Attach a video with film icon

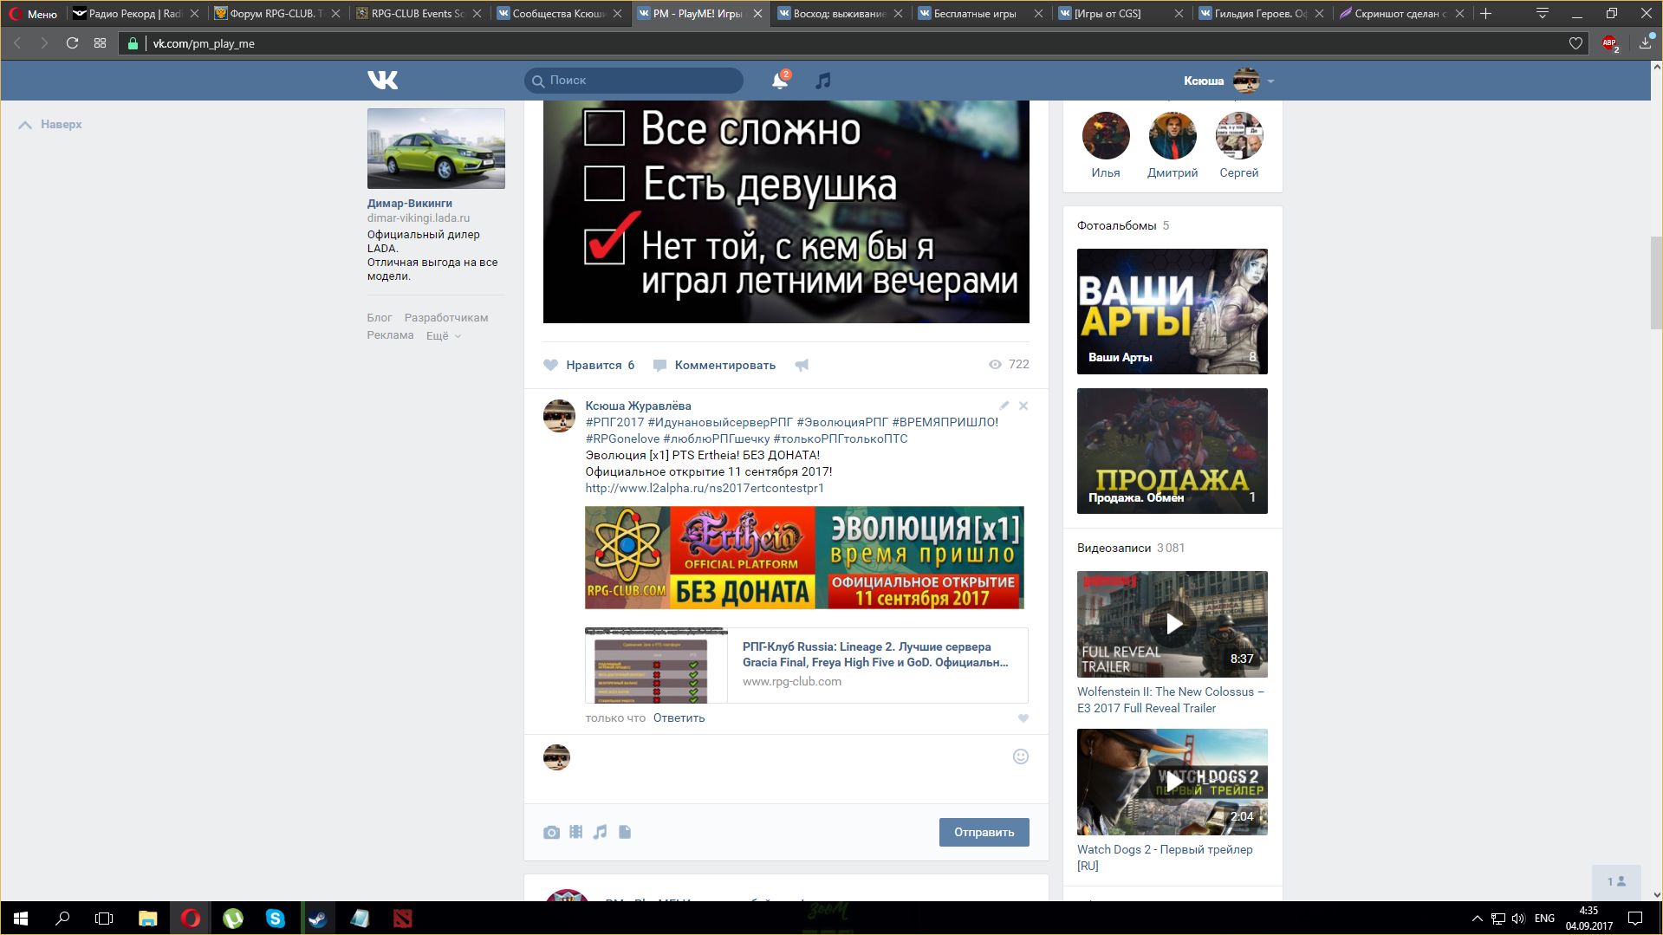tap(575, 832)
